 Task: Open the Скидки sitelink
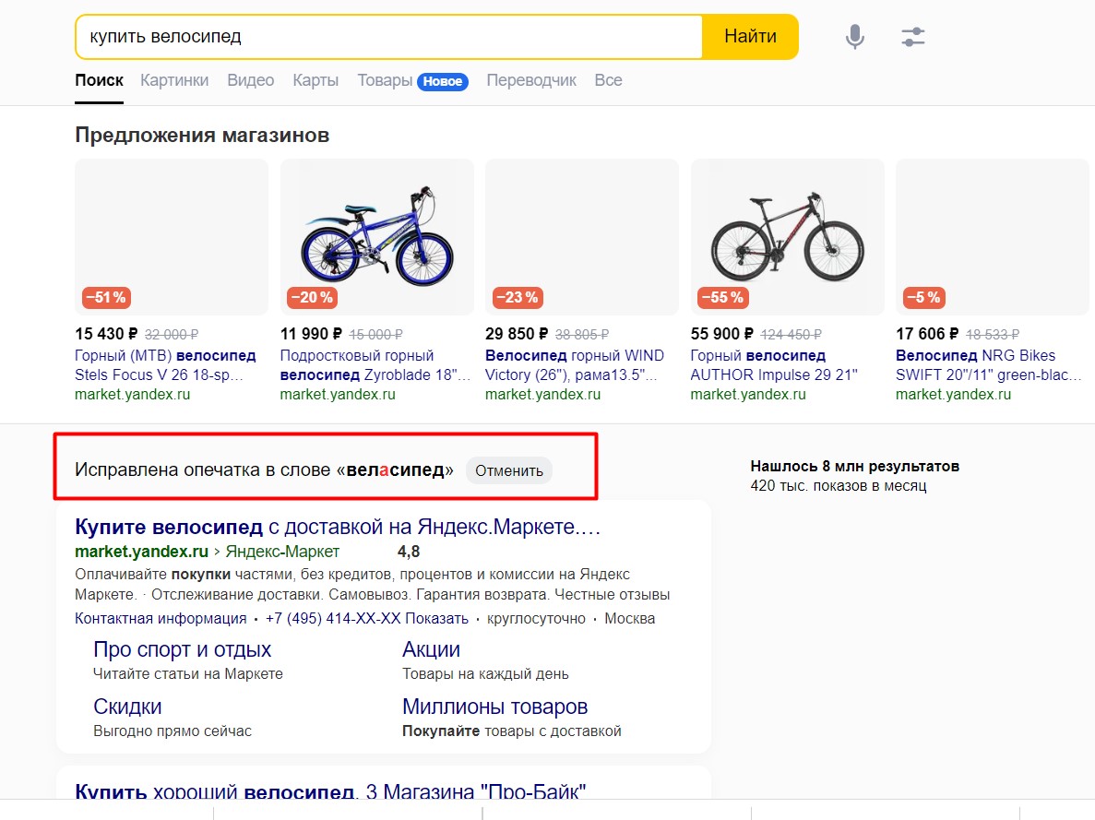point(128,707)
